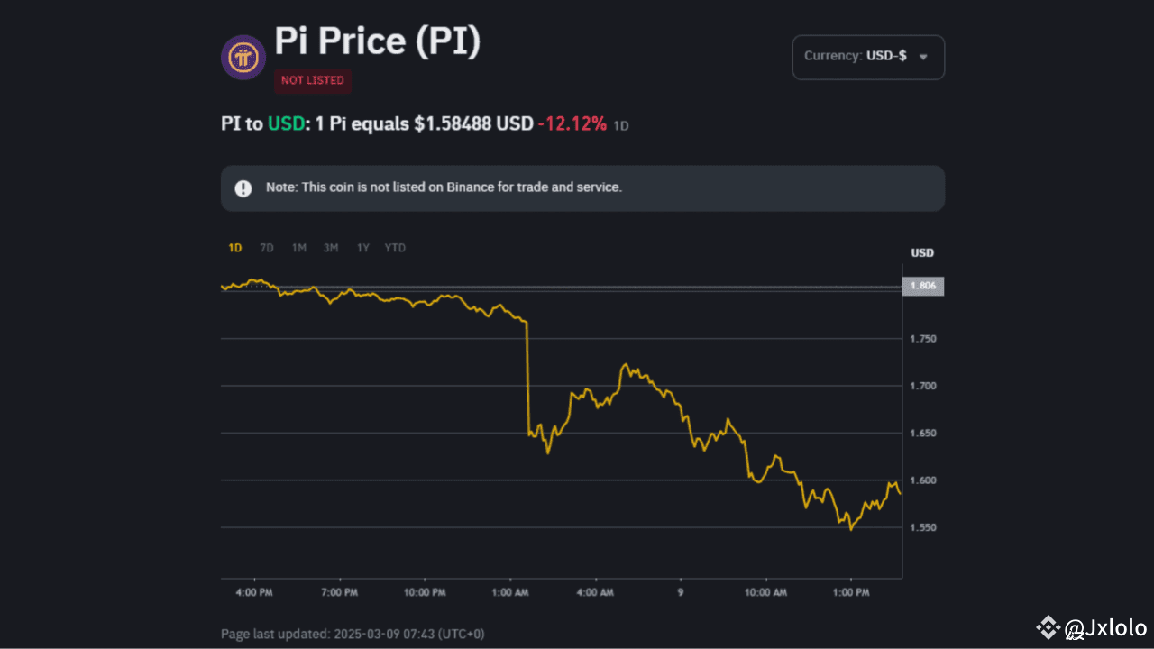Click the dropdown arrow beside USD-$
The height and width of the screenshot is (649, 1154).
922,57
